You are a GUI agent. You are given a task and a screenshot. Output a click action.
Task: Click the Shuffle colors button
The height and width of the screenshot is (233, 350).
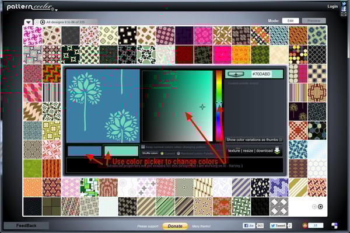point(150,153)
